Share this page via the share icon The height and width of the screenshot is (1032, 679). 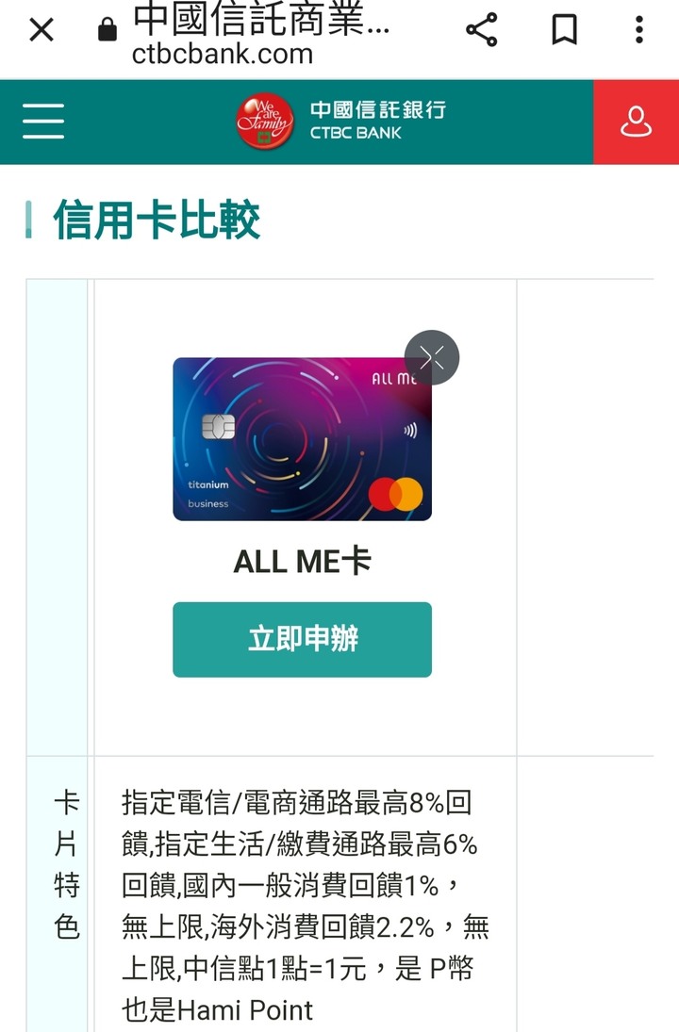click(x=481, y=29)
